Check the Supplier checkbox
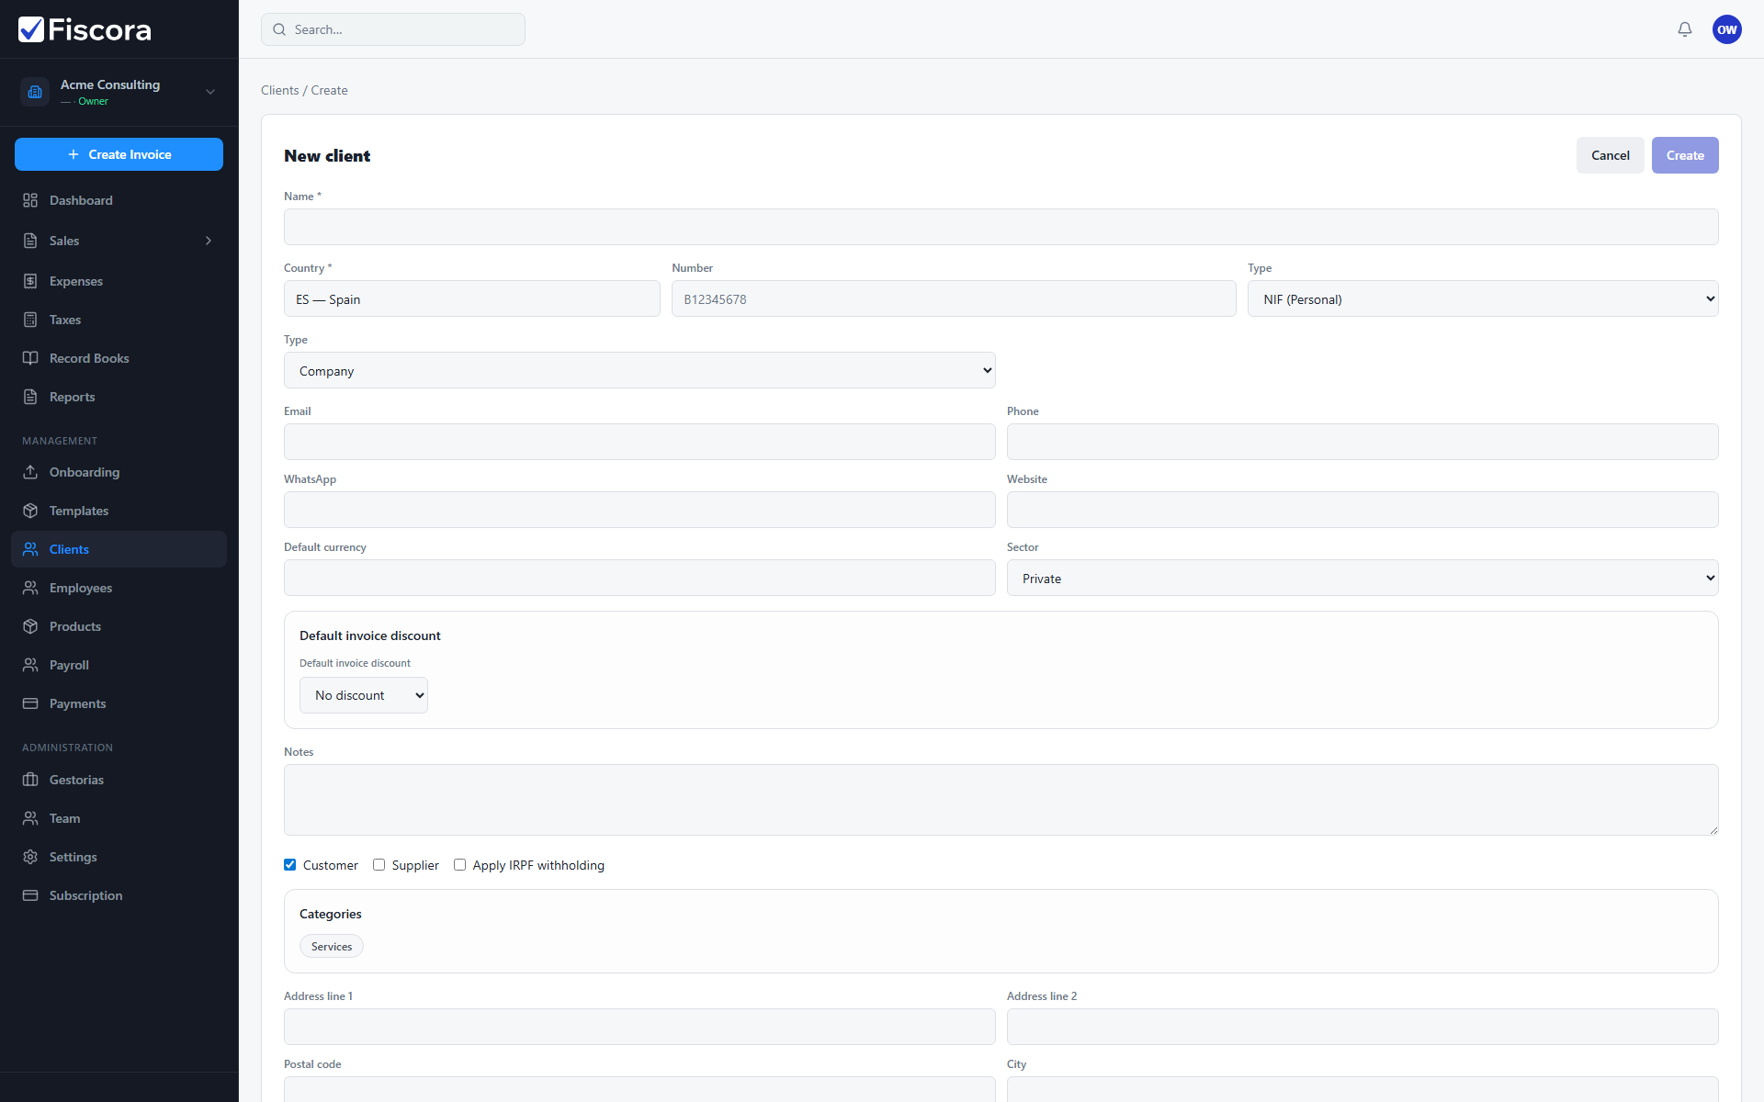 coord(379,865)
